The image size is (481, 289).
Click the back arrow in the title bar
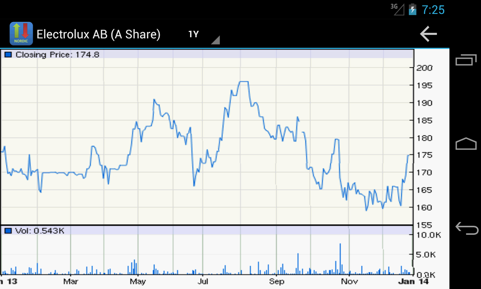428,34
